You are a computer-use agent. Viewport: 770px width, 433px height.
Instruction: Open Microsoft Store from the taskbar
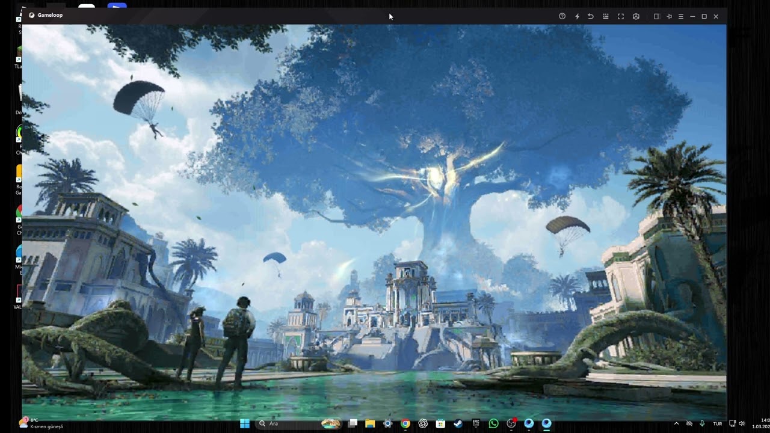pyautogui.click(x=440, y=423)
